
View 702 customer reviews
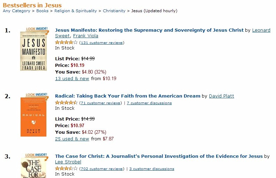(102, 169)
